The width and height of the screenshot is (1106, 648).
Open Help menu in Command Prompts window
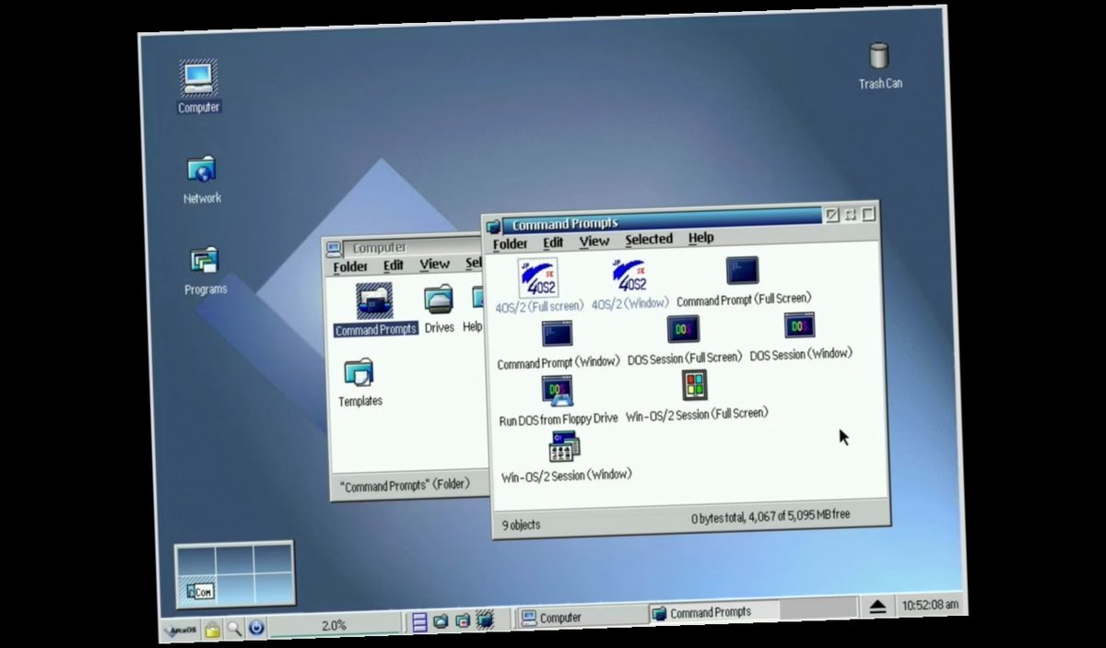coord(701,237)
